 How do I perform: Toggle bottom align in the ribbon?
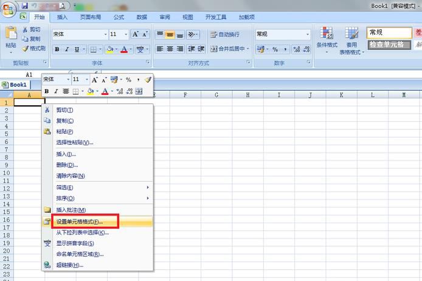point(180,35)
